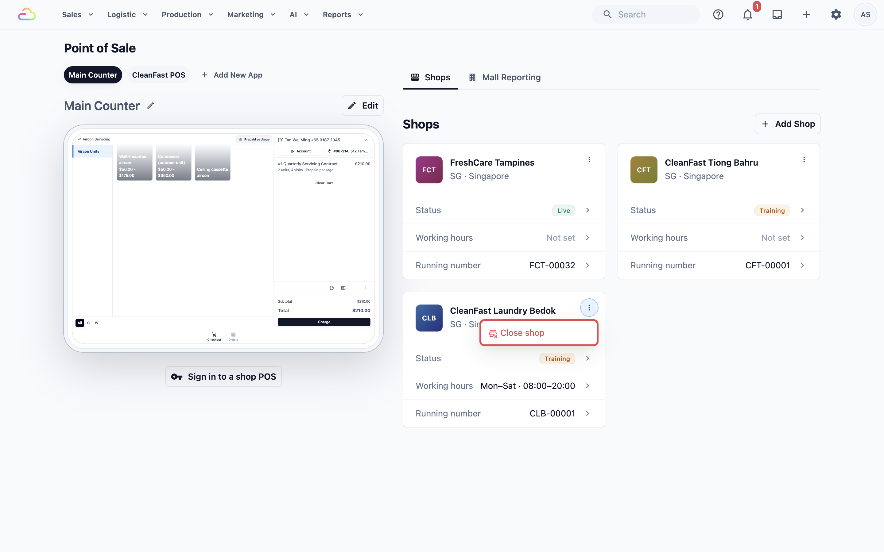Click the Add Shop button
The height and width of the screenshot is (552, 884).
[788, 124]
